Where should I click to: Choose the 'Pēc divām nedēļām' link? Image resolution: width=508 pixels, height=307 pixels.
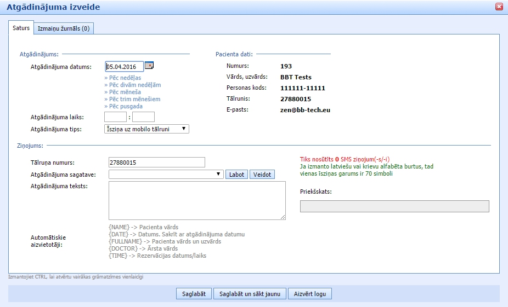(x=132, y=85)
